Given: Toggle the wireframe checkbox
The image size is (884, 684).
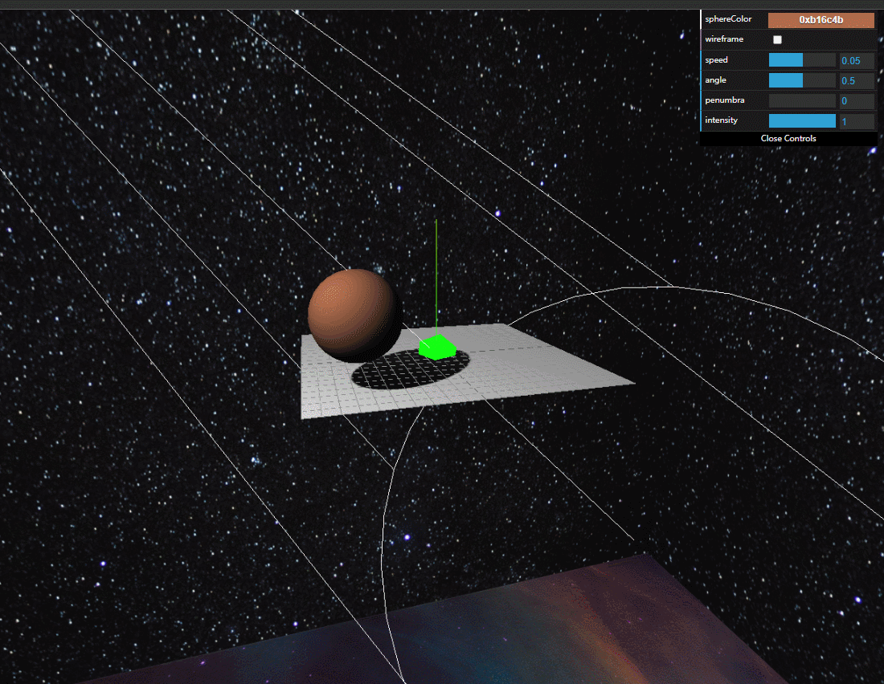Looking at the screenshot, I should [x=777, y=39].
